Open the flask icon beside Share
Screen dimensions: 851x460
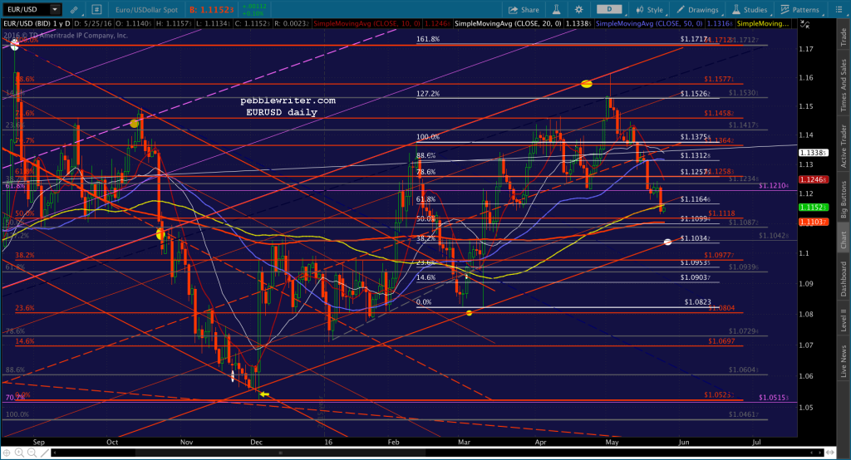pos(556,10)
